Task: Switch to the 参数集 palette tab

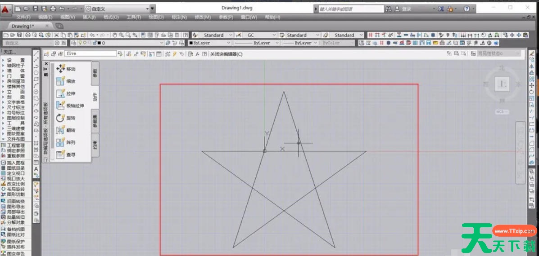Action: pos(95,121)
